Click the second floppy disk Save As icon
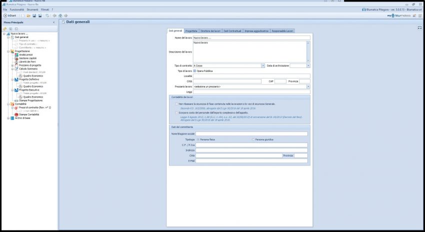This screenshot has width=425, height=232. pyautogui.click(x=40, y=15)
